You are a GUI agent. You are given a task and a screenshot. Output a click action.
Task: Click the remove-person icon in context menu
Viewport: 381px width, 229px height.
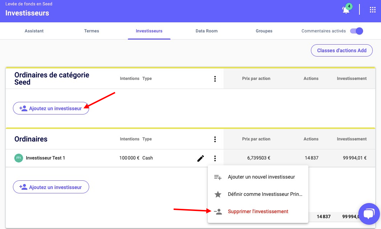pos(218,212)
